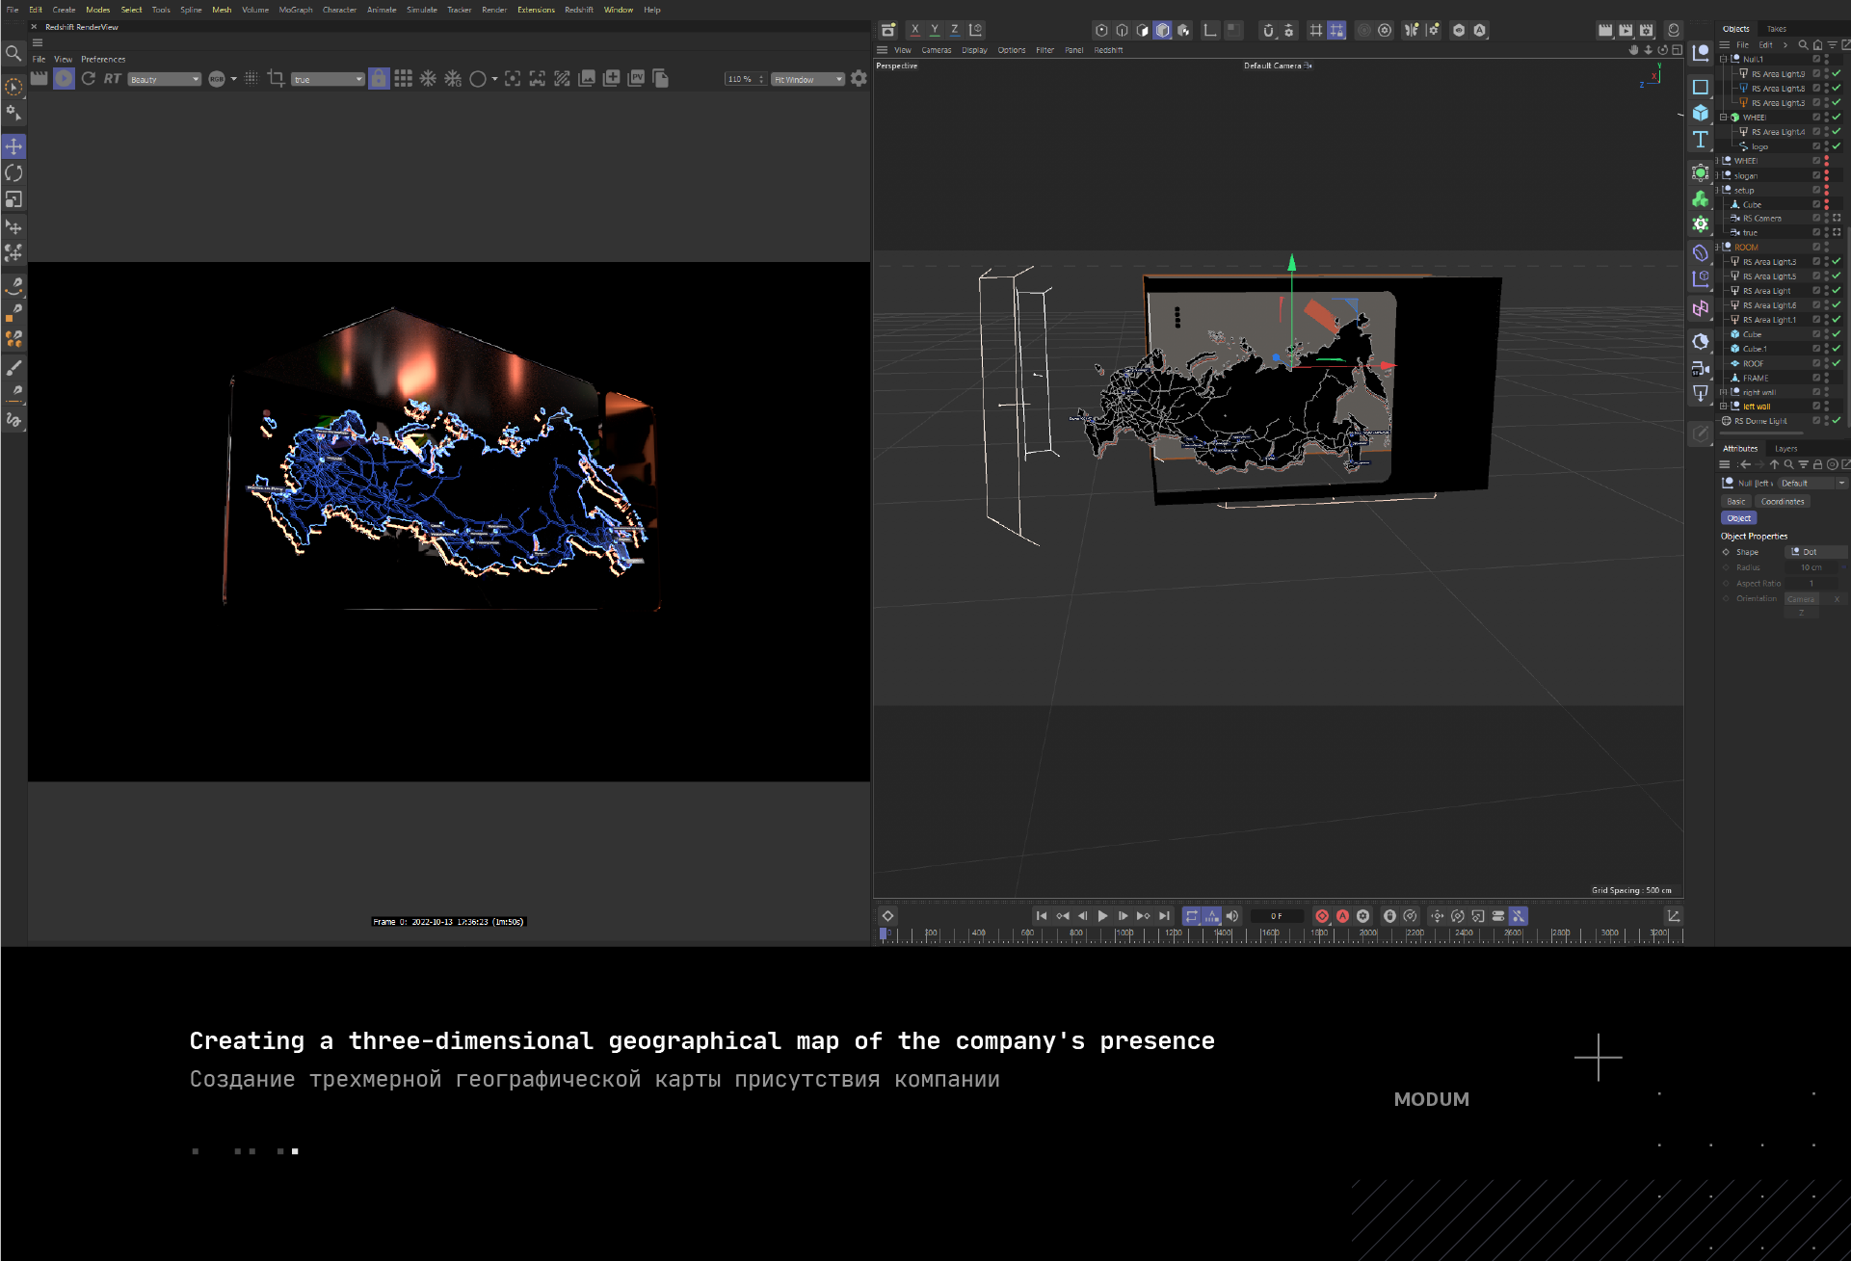The height and width of the screenshot is (1261, 1851).
Task: Select the Scale tool in left toolbar
Action: (x=13, y=199)
